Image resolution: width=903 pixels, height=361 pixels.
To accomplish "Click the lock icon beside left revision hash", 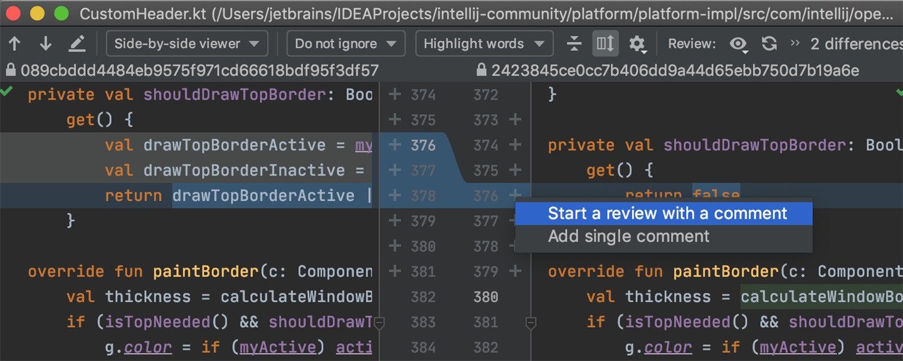I will (x=11, y=70).
